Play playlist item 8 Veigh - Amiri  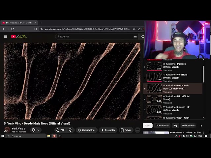click(173, 118)
